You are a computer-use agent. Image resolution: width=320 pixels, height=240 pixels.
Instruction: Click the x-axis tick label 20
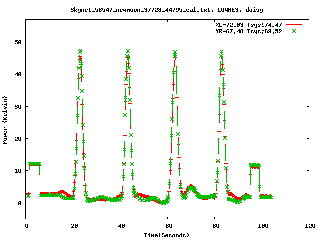tap(74, 226)
